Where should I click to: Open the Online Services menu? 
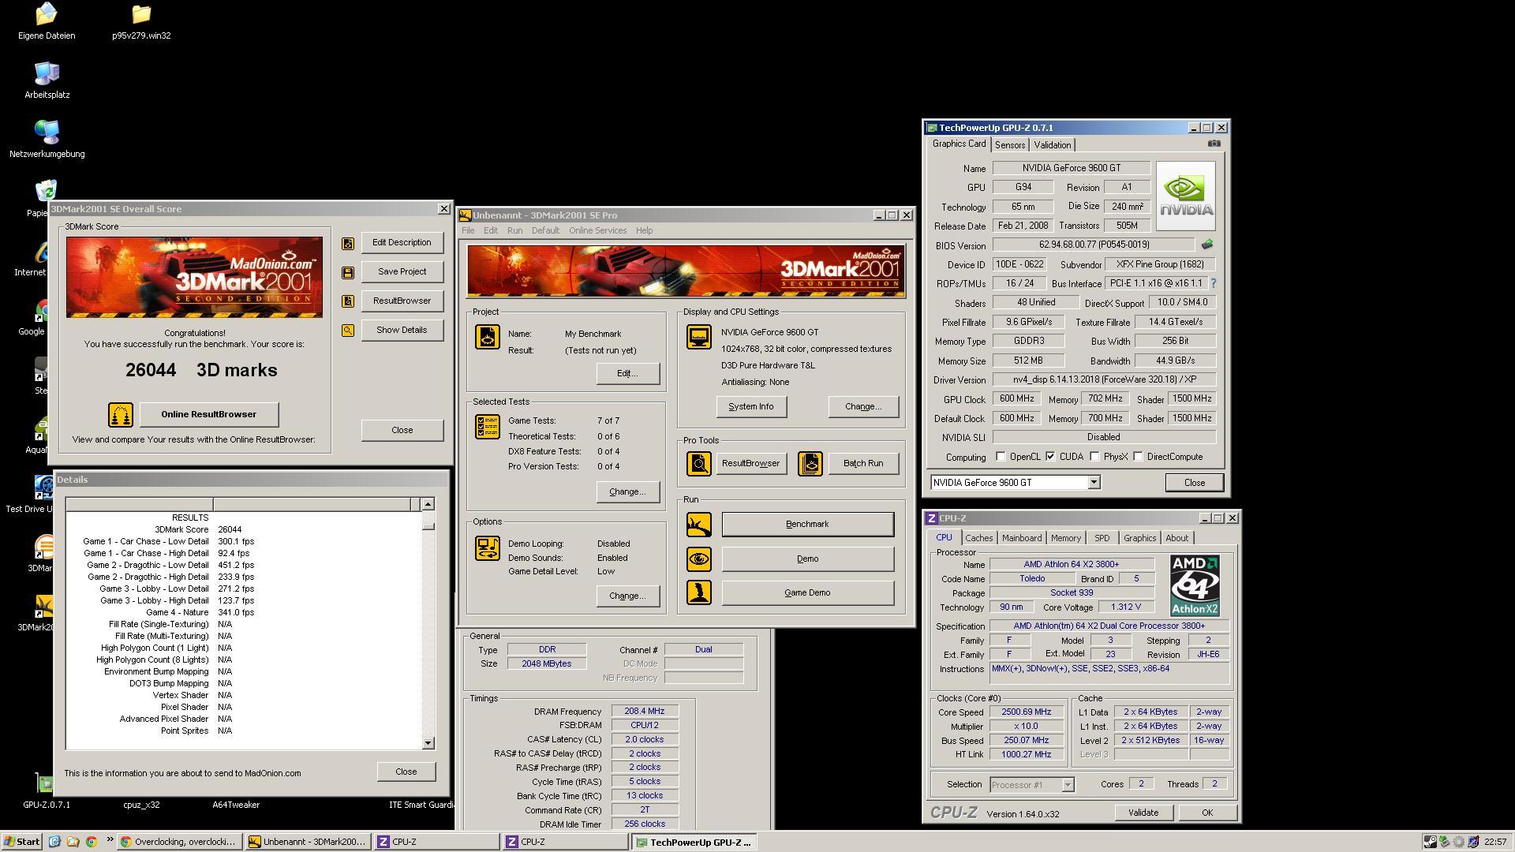[x=597, y=231]
